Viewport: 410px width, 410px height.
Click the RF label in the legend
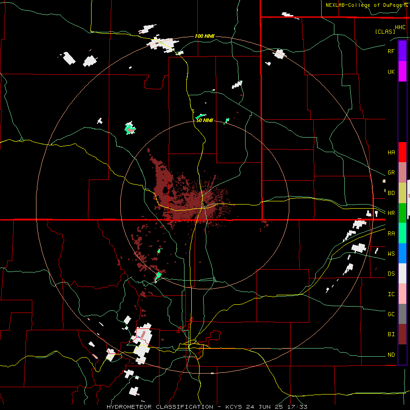[x=391, y=51]
